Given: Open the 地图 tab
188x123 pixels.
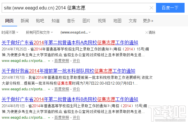Looking at the screenshot, I should pos(117,21).
